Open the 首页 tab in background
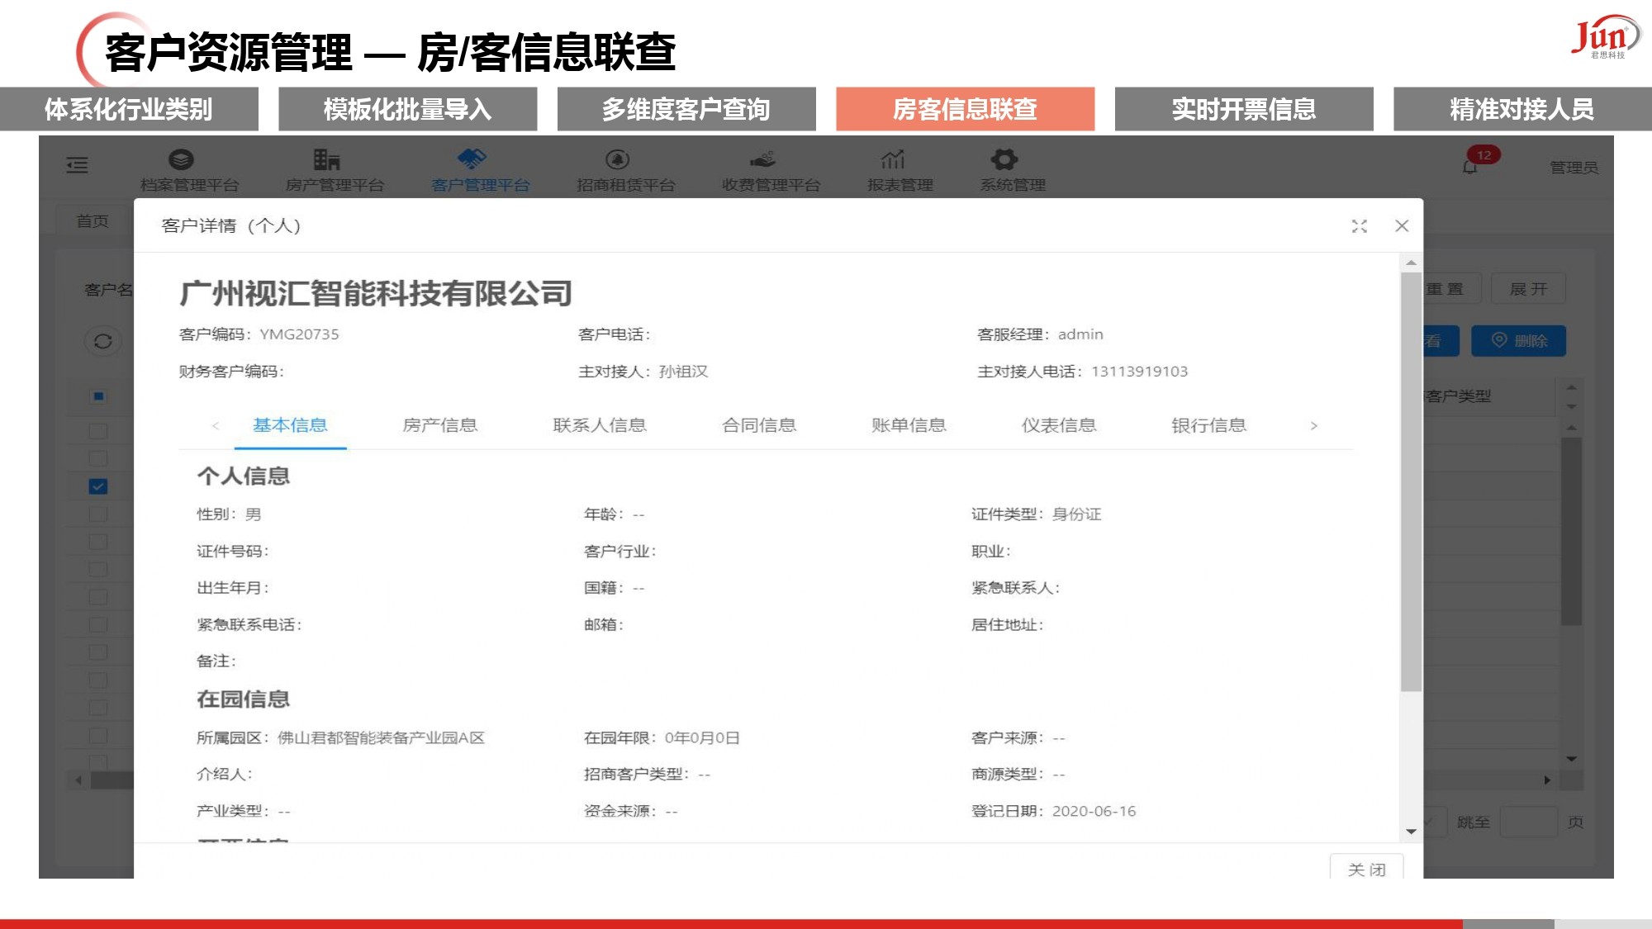 tap(93, 221)
